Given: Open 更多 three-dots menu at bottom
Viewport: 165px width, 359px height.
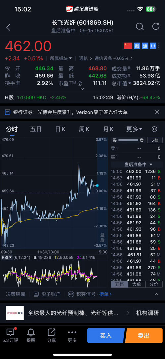Looking at the screenshot, I should [72, 332].
